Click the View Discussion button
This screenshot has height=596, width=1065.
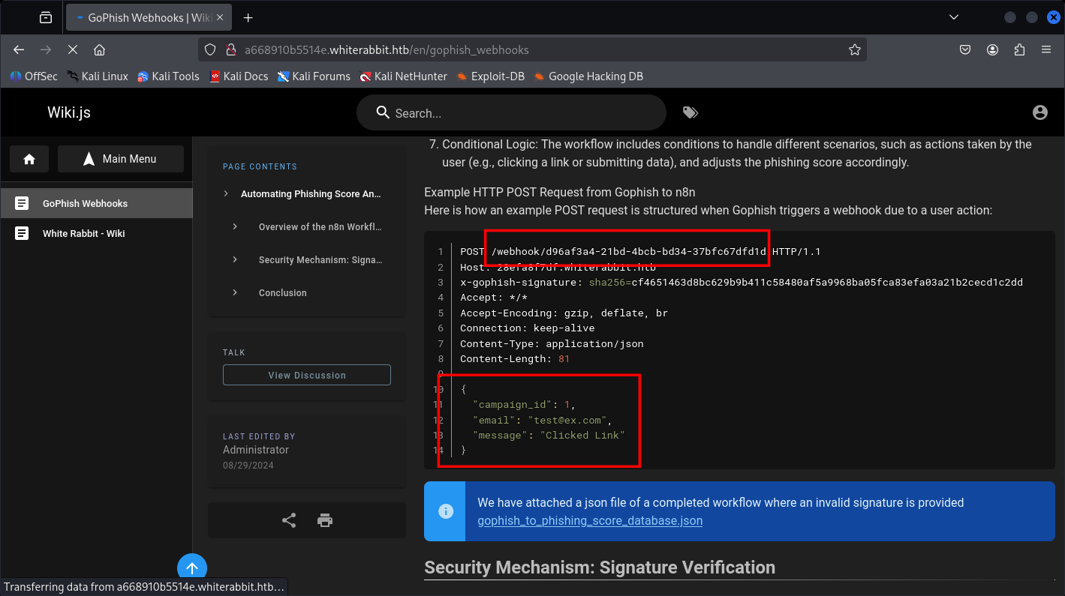307,375
